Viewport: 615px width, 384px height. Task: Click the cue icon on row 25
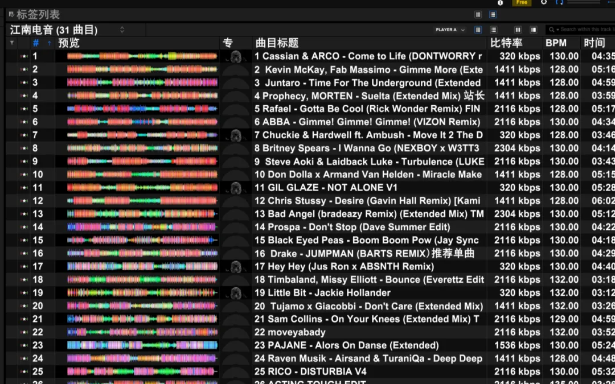[24, 371]
